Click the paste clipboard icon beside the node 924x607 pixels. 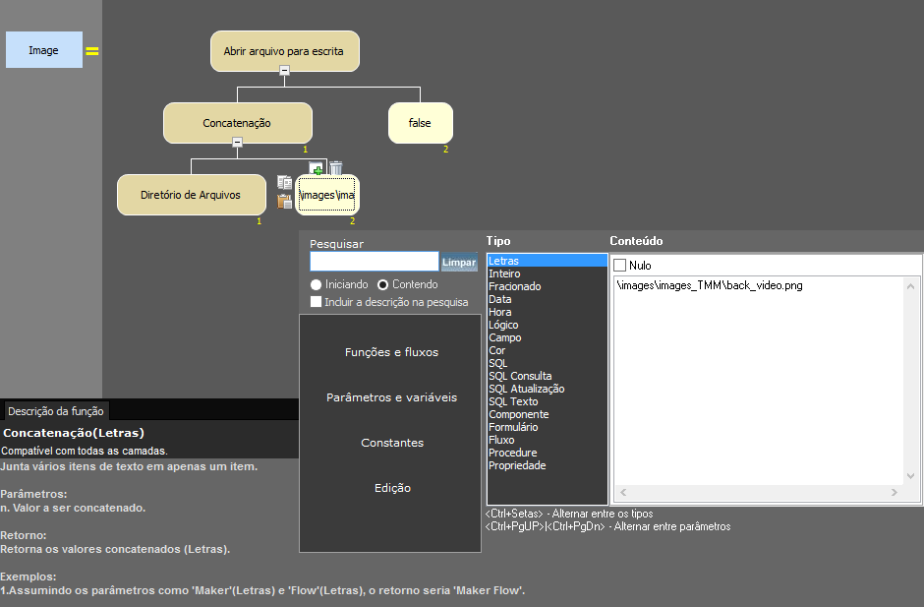point(284,201)
